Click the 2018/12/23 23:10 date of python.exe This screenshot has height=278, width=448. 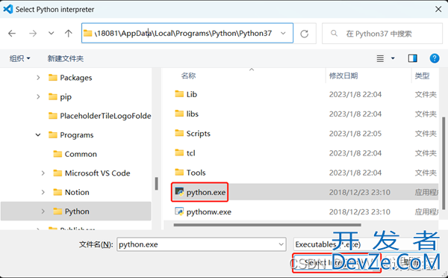click(x=359, y=192)
